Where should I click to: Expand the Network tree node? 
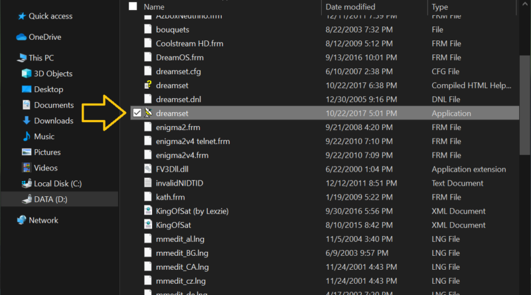tap(9, 220)
